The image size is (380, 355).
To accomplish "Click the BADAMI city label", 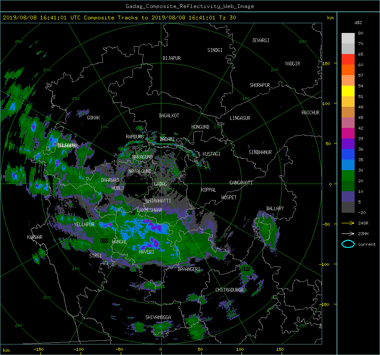I will 167,139.
